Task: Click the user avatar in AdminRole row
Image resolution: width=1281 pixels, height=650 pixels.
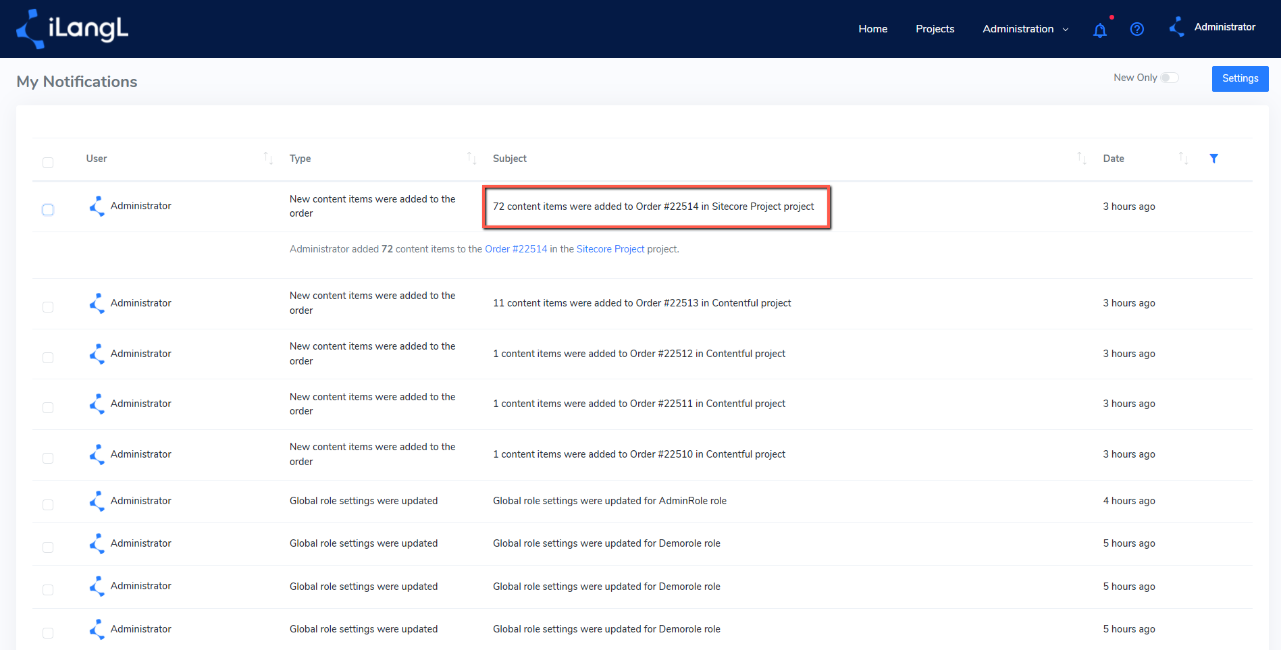Action: click(x=97, y=502)
